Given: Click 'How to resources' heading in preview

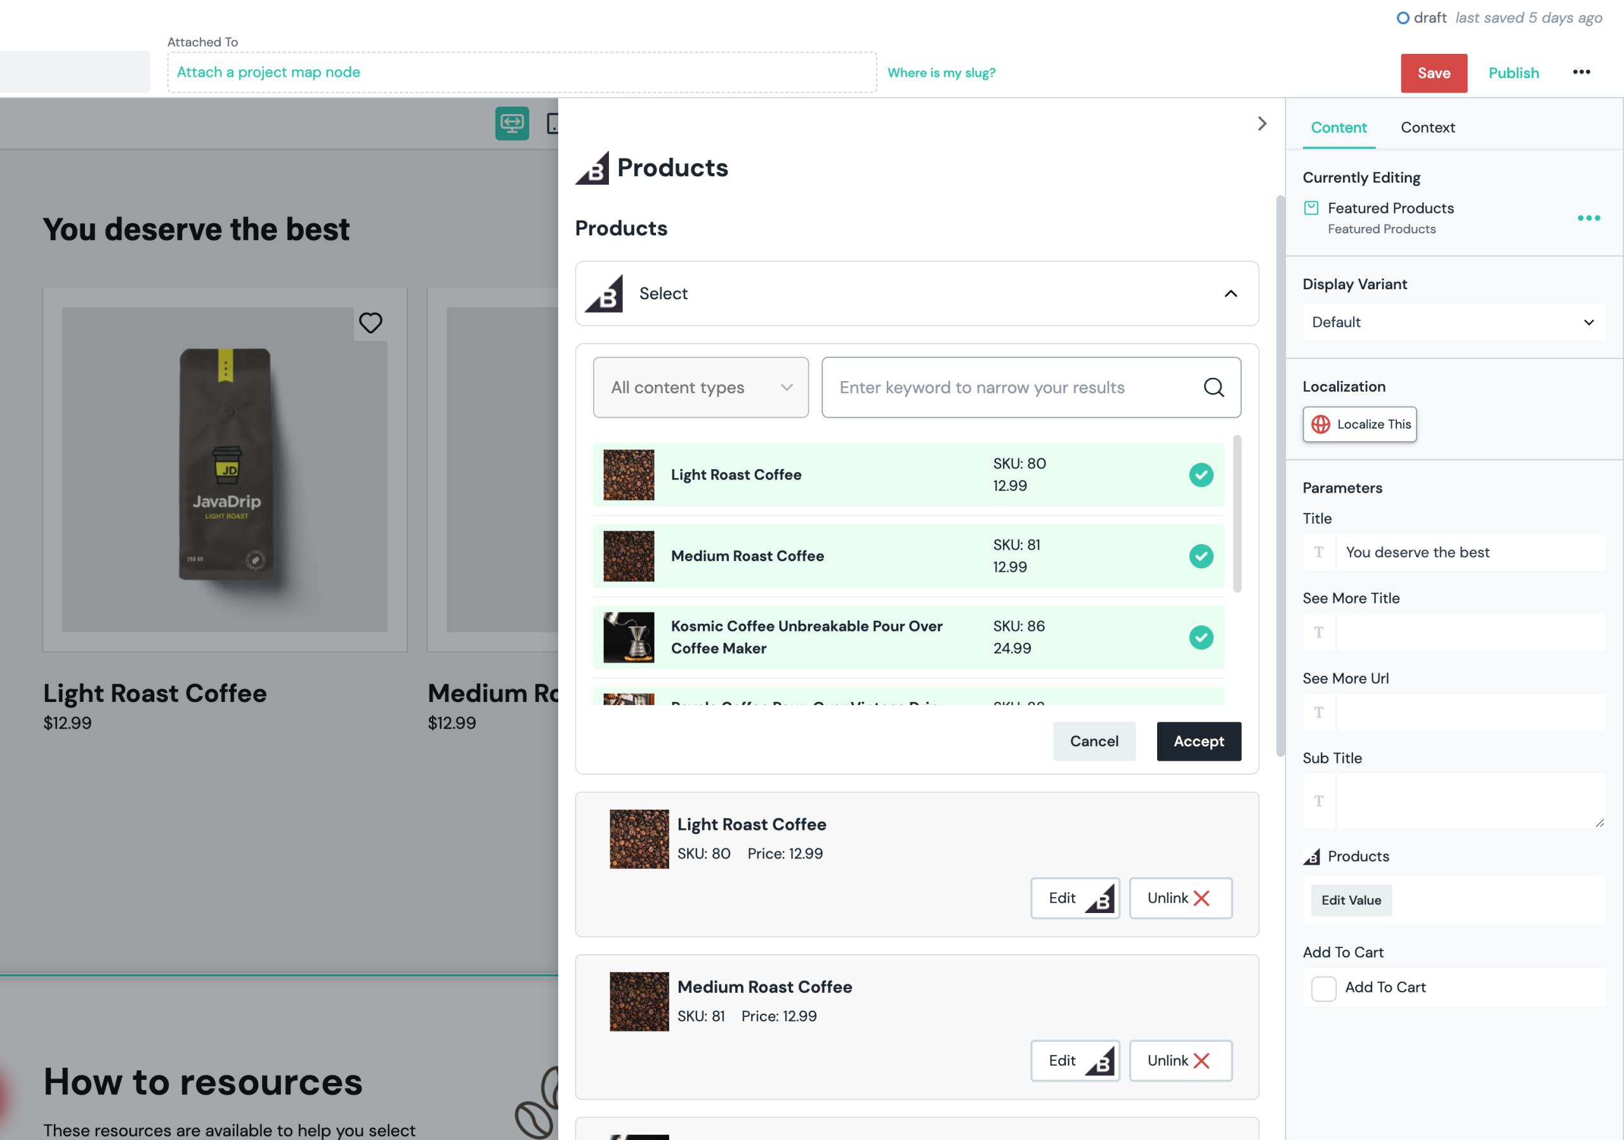Looking at the screenshot, I should [203, 1082].
